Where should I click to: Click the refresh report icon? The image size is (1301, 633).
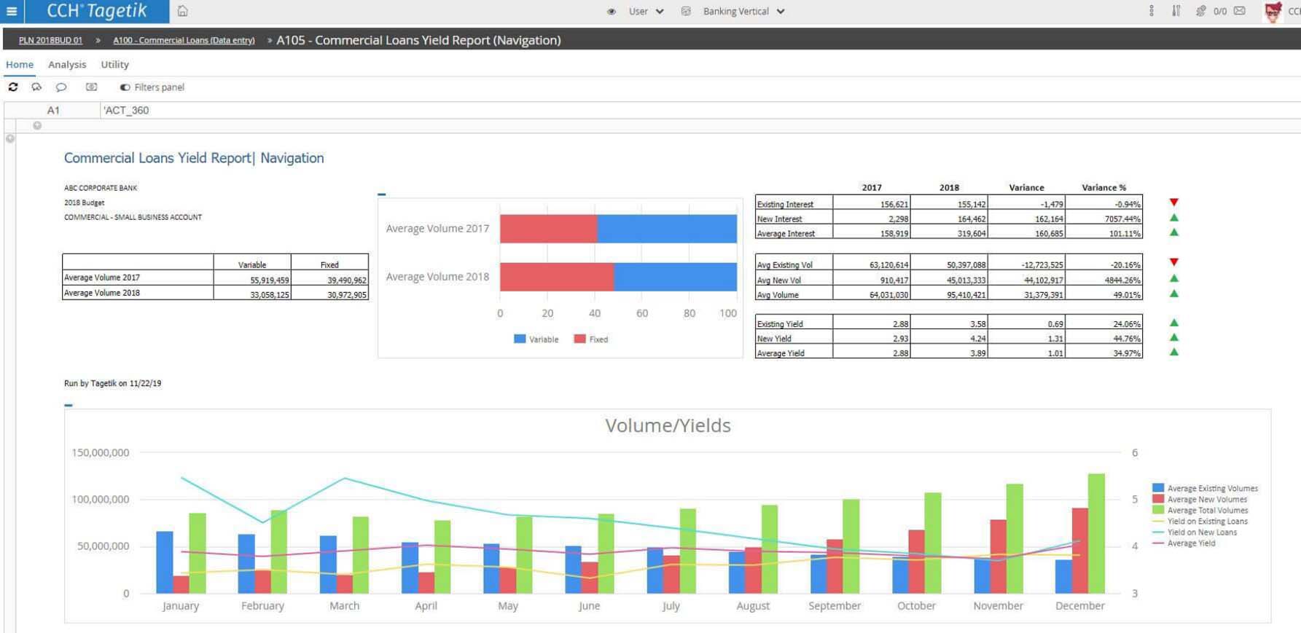13,87
